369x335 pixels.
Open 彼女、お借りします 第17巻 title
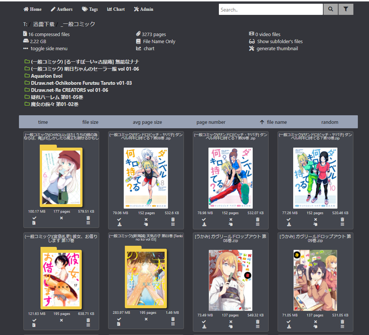pos(61,238)
